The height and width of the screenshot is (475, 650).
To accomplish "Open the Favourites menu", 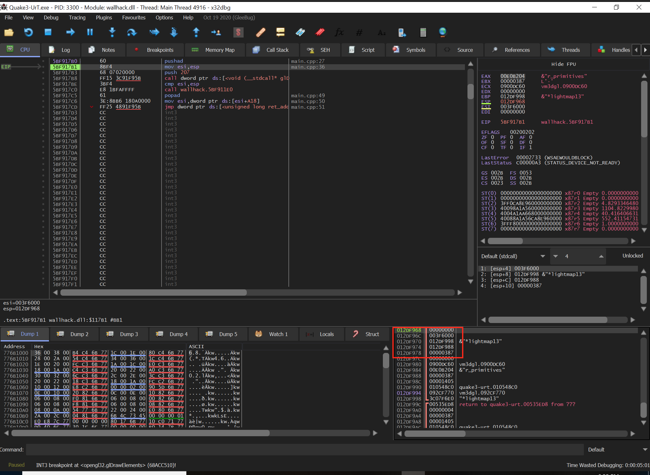I will click(x=134, y=17).
